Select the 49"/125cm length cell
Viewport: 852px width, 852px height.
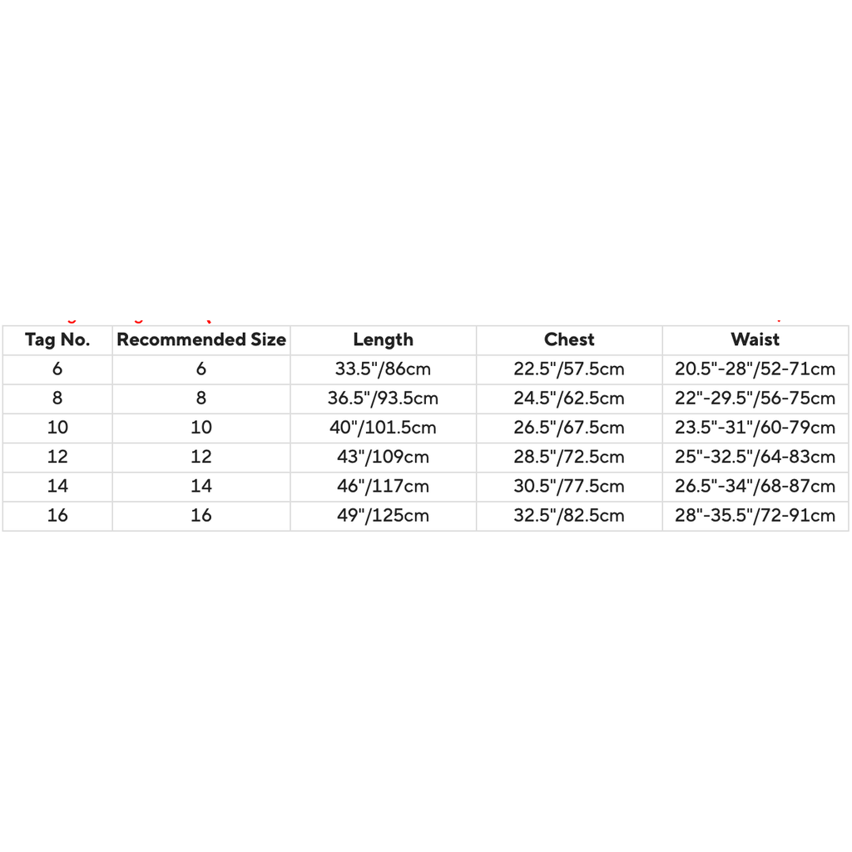383,516
